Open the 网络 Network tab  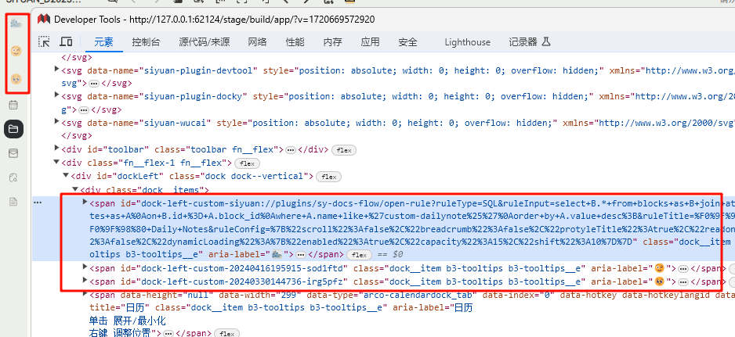(x=257, y=42)
